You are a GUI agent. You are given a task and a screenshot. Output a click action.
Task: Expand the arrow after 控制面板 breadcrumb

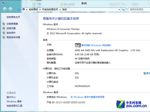[40, 10]
